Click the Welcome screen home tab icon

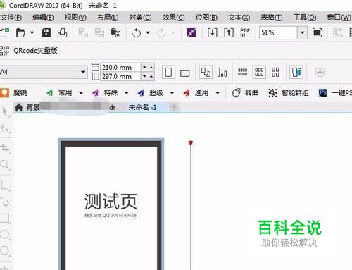tap(18, 108)
